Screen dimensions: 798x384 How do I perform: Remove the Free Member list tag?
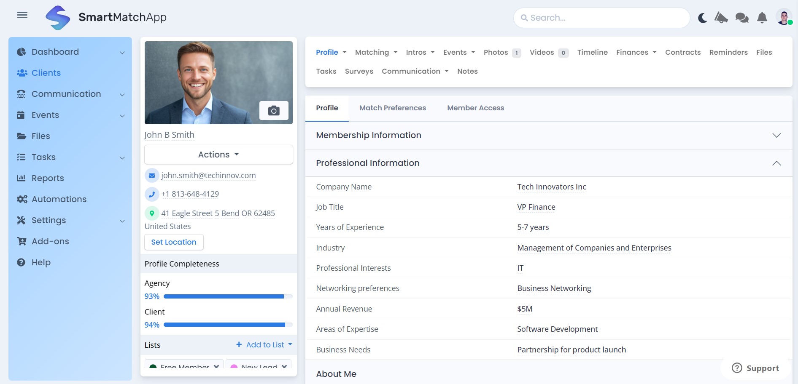[x=216, y=366]
